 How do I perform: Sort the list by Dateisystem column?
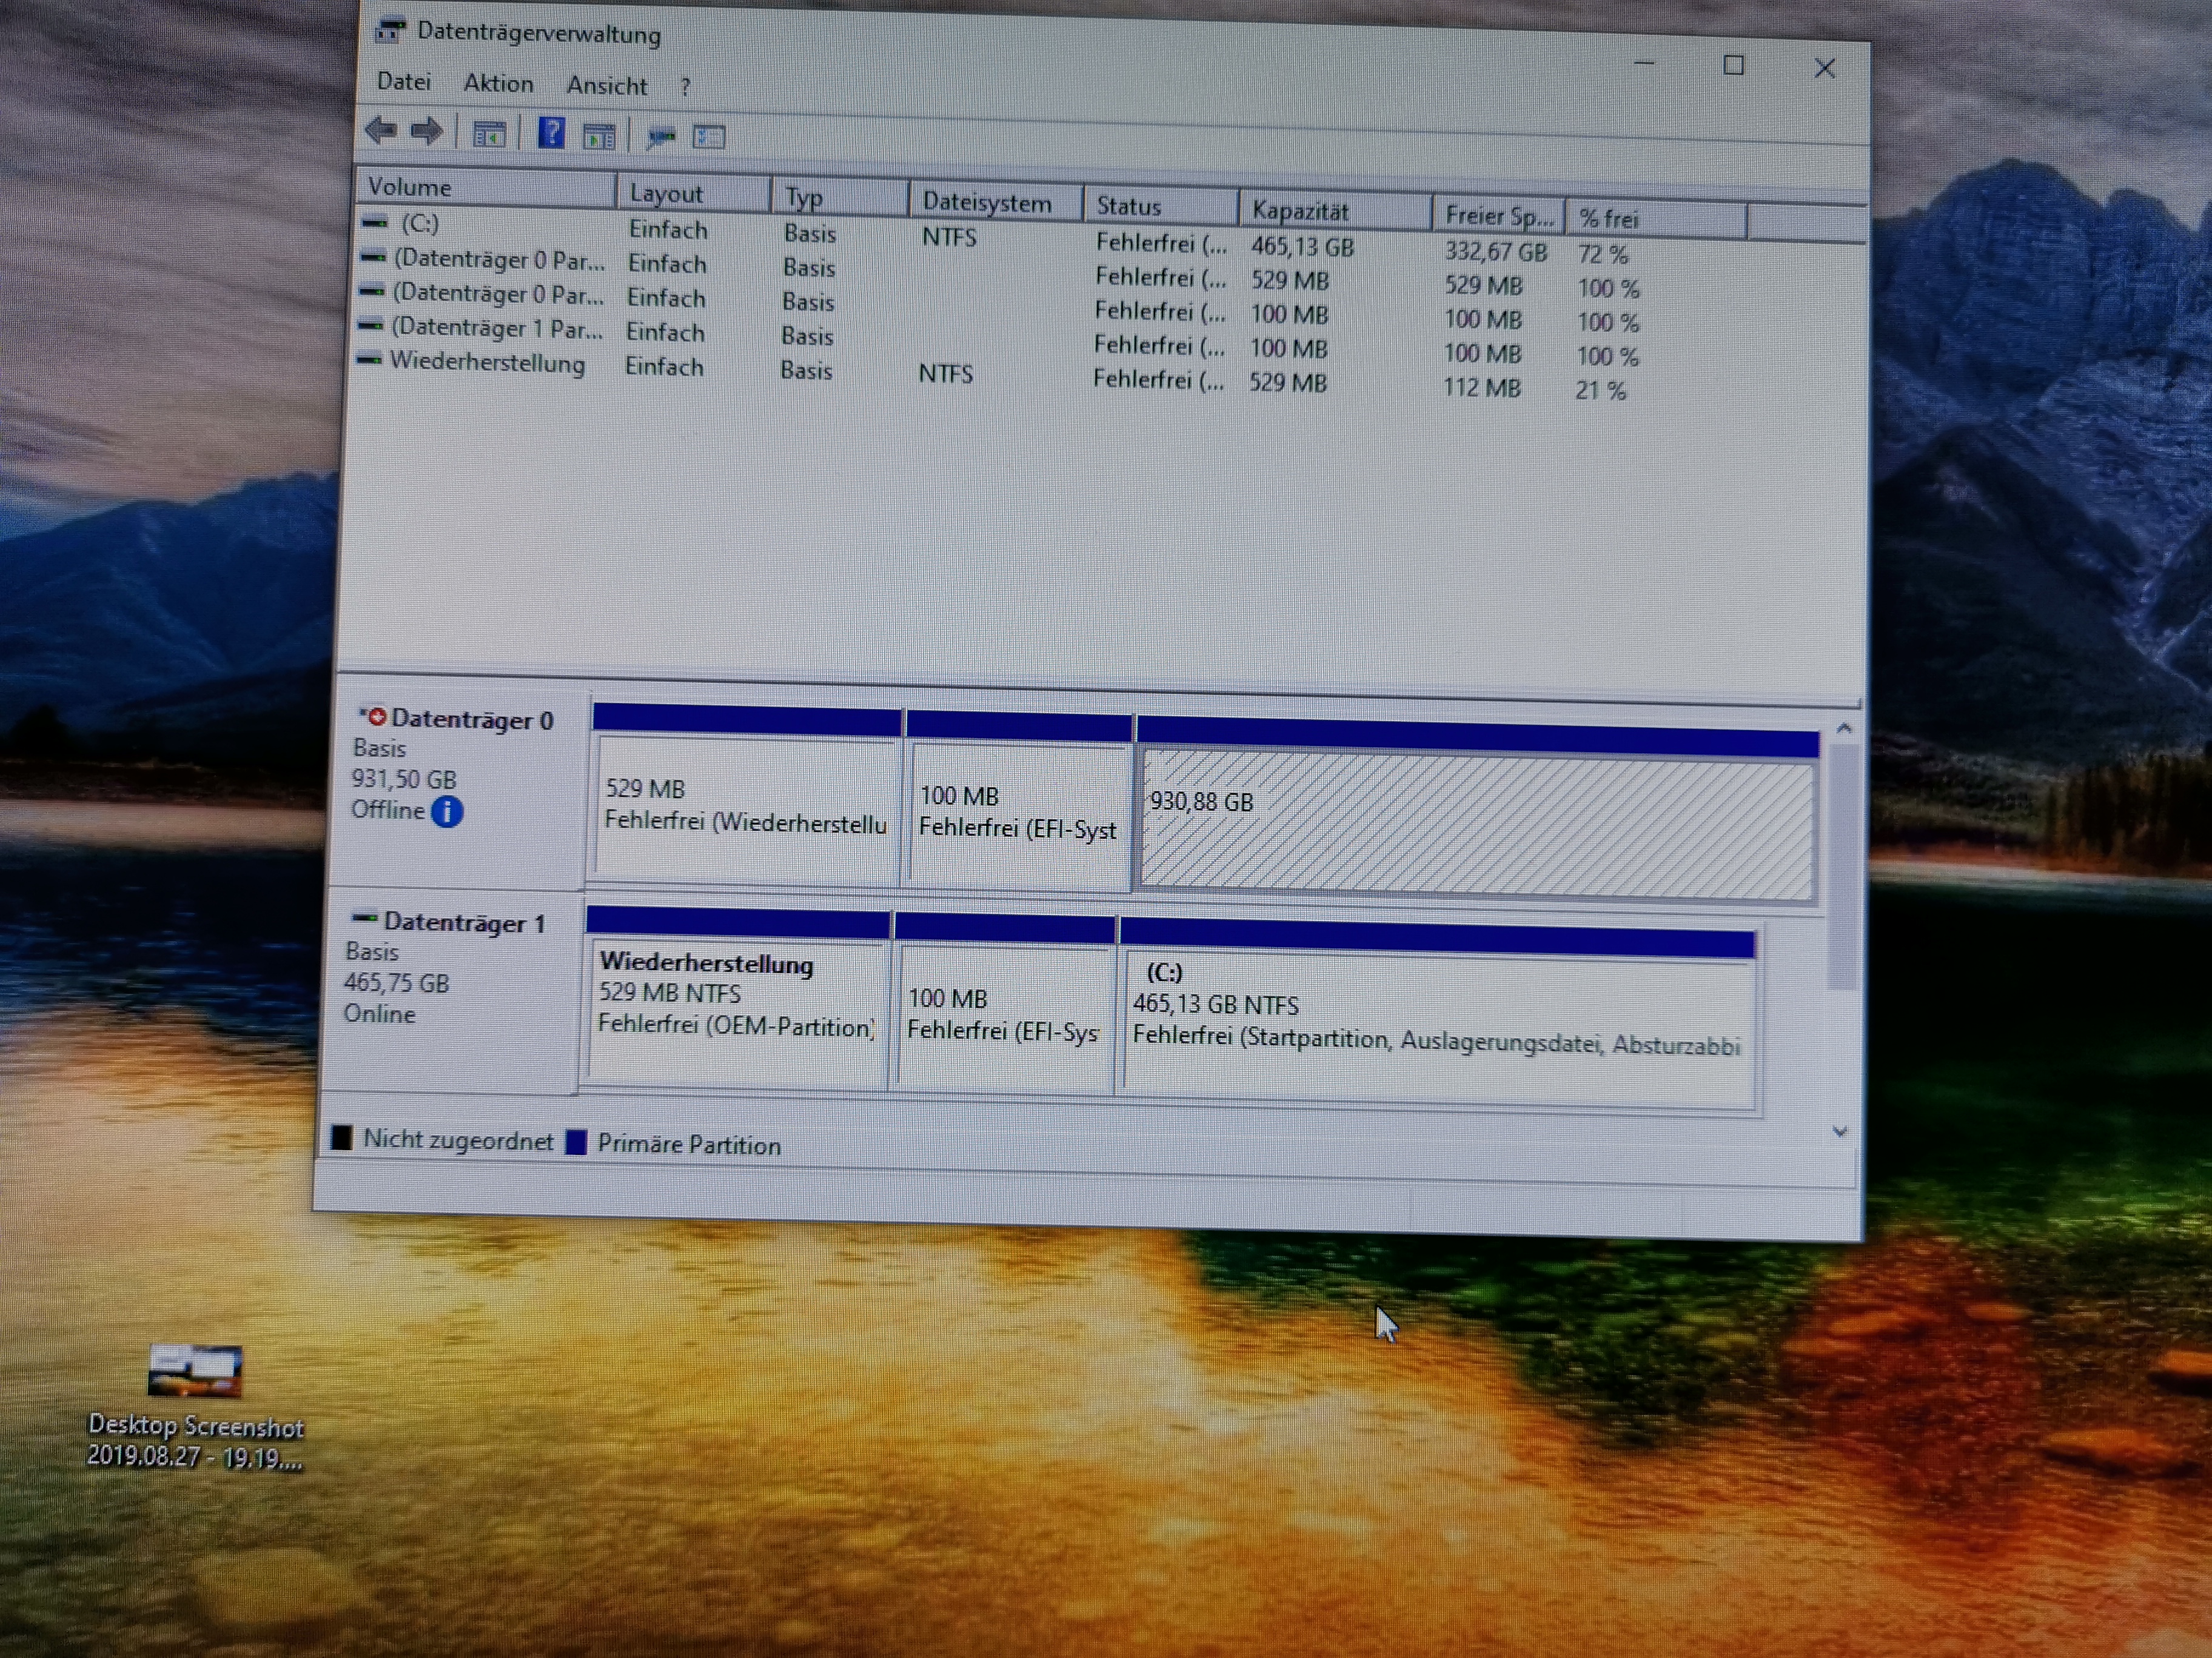[986, 203]
